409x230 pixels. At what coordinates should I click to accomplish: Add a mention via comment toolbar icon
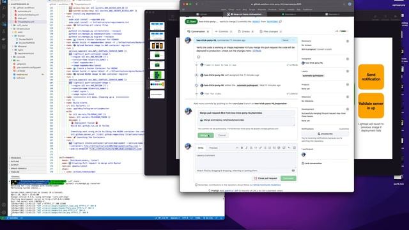pos(279,148)
